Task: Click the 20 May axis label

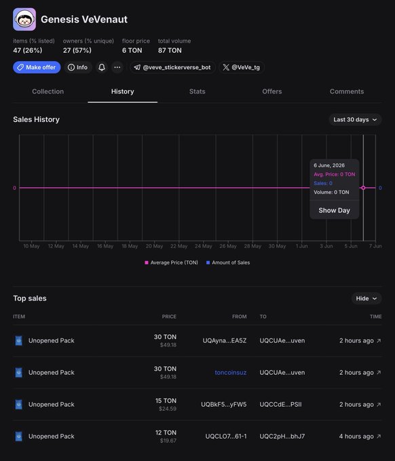Action: [154, 246]
